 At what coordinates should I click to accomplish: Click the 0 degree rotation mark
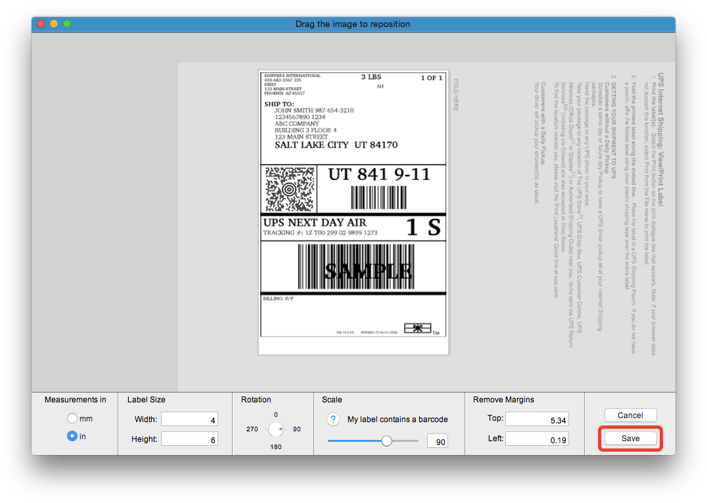click(x=276, y=414)
